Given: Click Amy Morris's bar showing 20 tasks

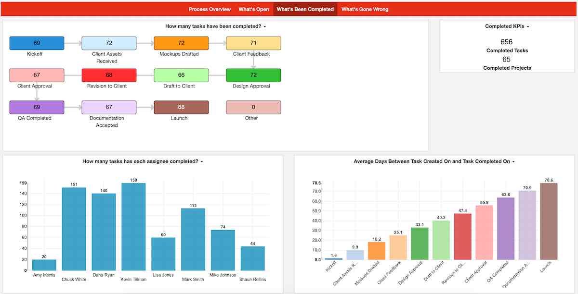Looking at the screenshot, I should pyautogui.click(x=44, y=264).
